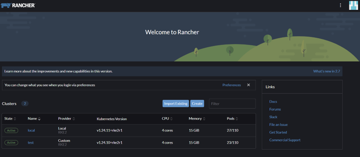360x157 pixels.
Task: Open the vertical three-dot menu
Action: coord(340,5)
